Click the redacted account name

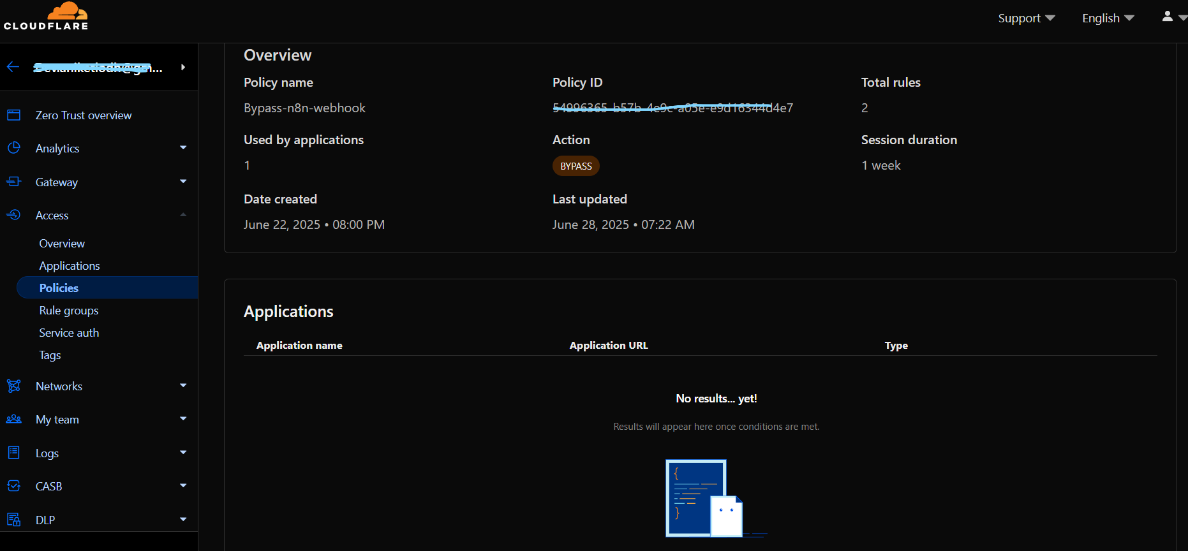click(98, 67)
